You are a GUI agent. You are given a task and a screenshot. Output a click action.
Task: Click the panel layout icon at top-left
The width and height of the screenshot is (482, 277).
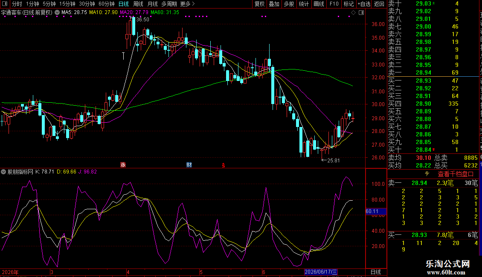click(5, 4)
